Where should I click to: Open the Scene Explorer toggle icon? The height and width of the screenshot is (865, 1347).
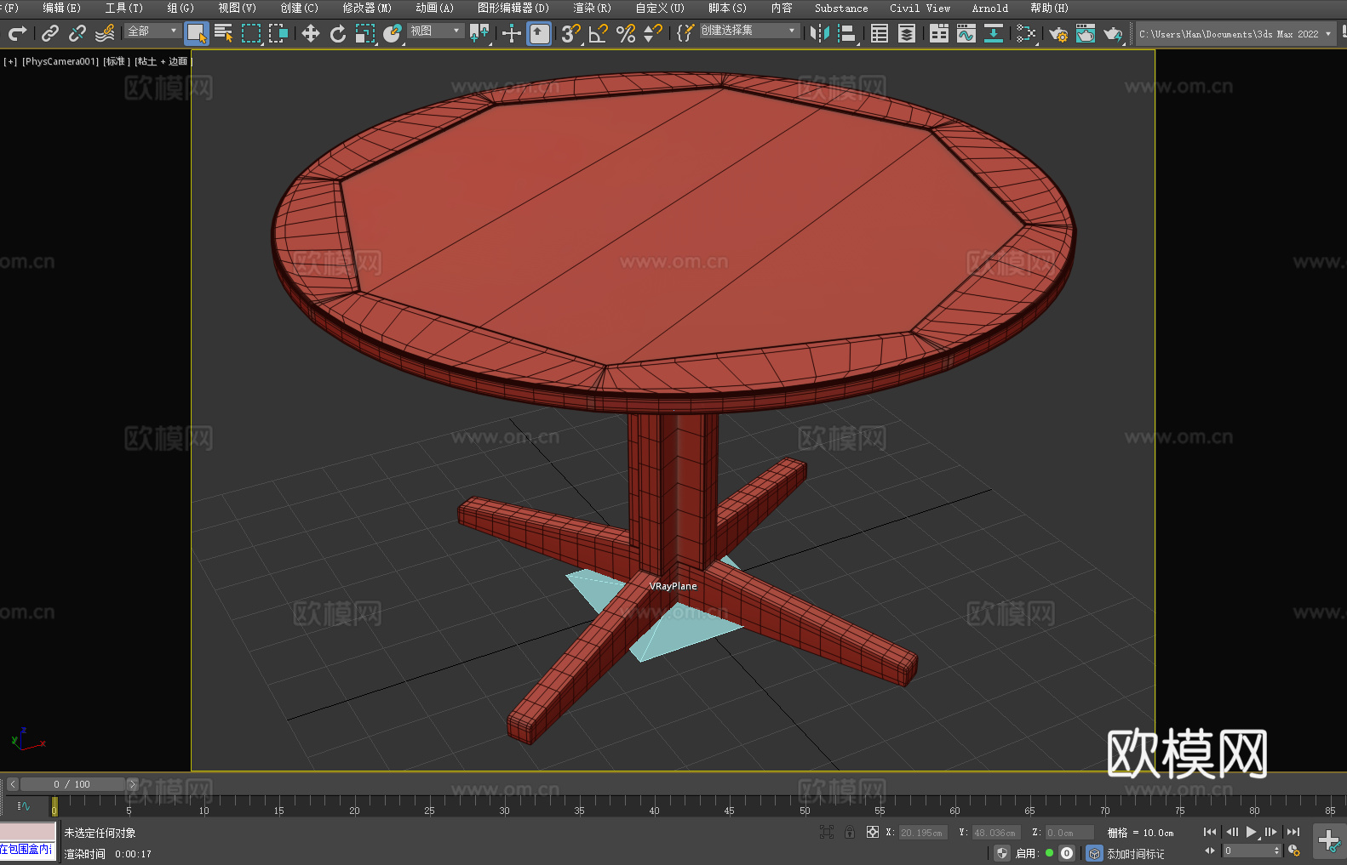coord(880,34)
